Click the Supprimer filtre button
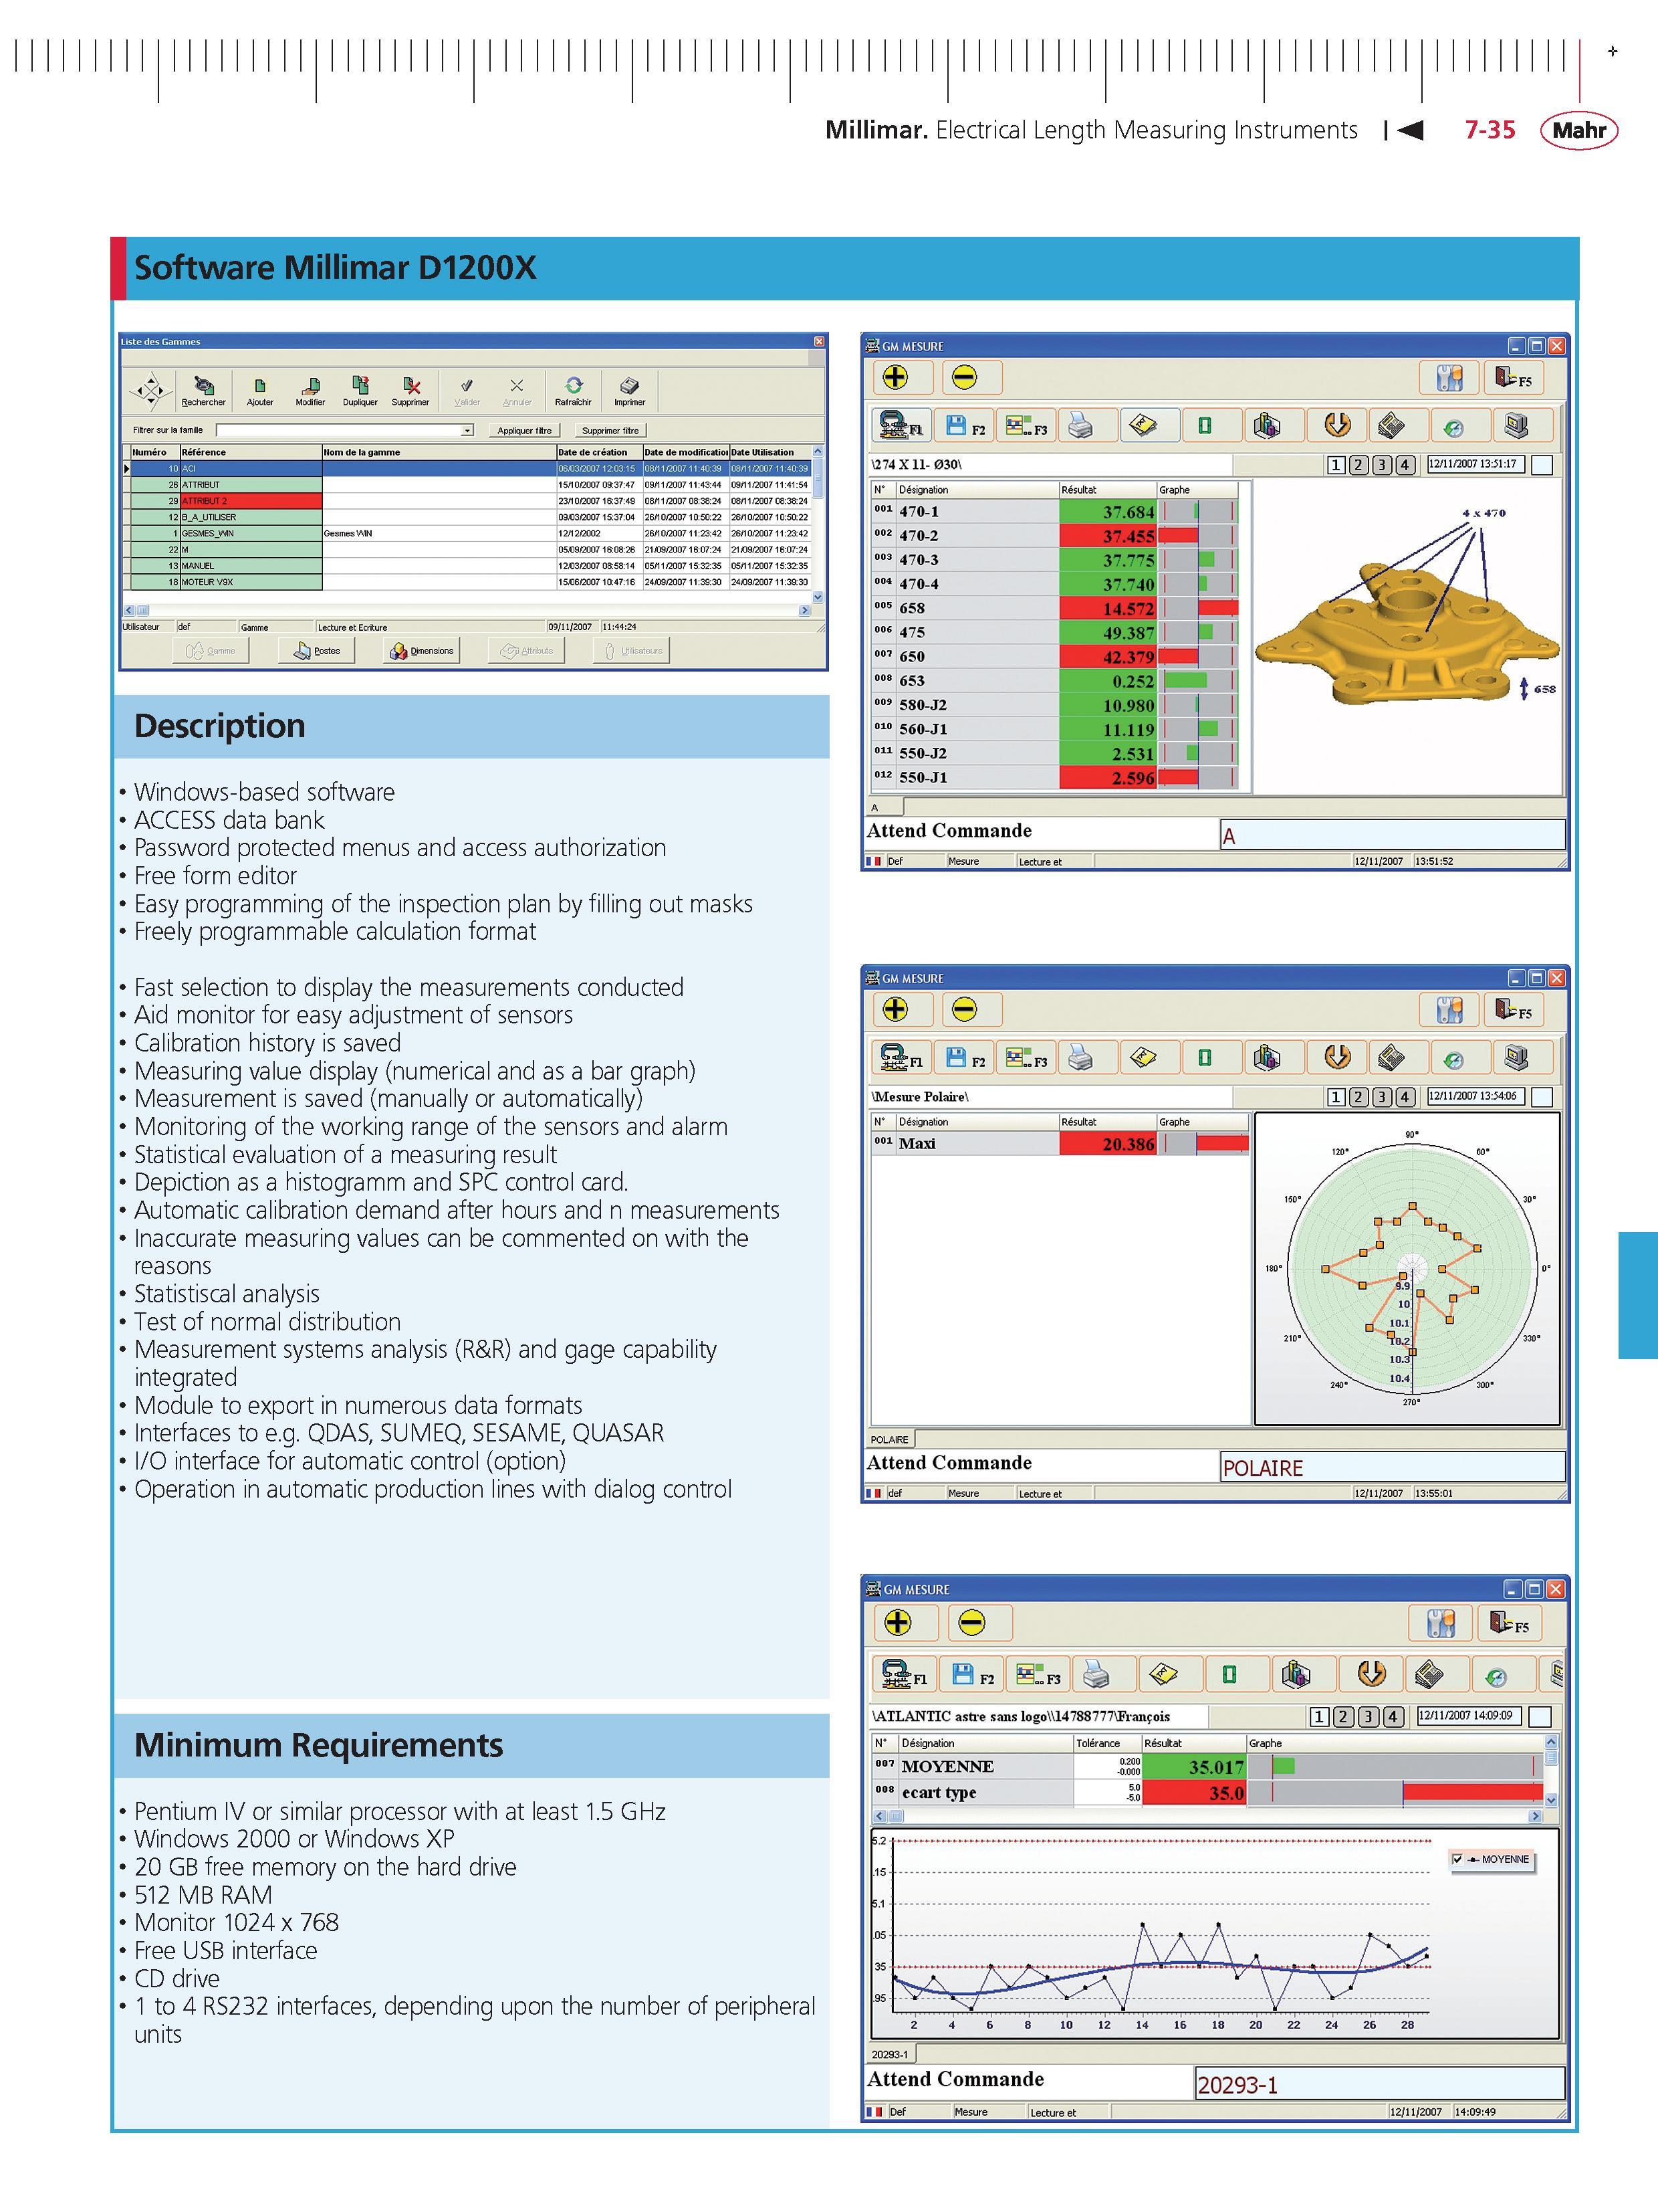The height and width of the screenshot is (2212, 1658). (610, 431)
